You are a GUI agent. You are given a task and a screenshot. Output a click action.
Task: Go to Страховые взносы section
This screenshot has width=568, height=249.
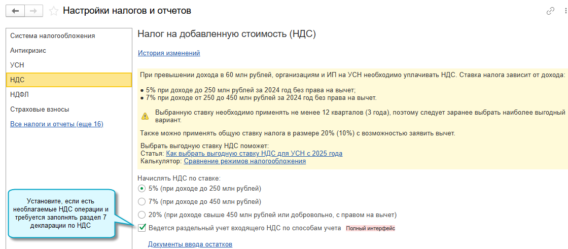[x=40, y=109]
